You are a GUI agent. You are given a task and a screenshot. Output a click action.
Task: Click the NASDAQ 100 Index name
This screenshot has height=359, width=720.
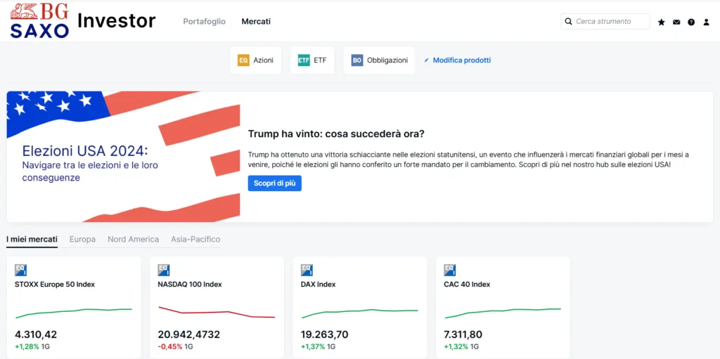point(190,284)
